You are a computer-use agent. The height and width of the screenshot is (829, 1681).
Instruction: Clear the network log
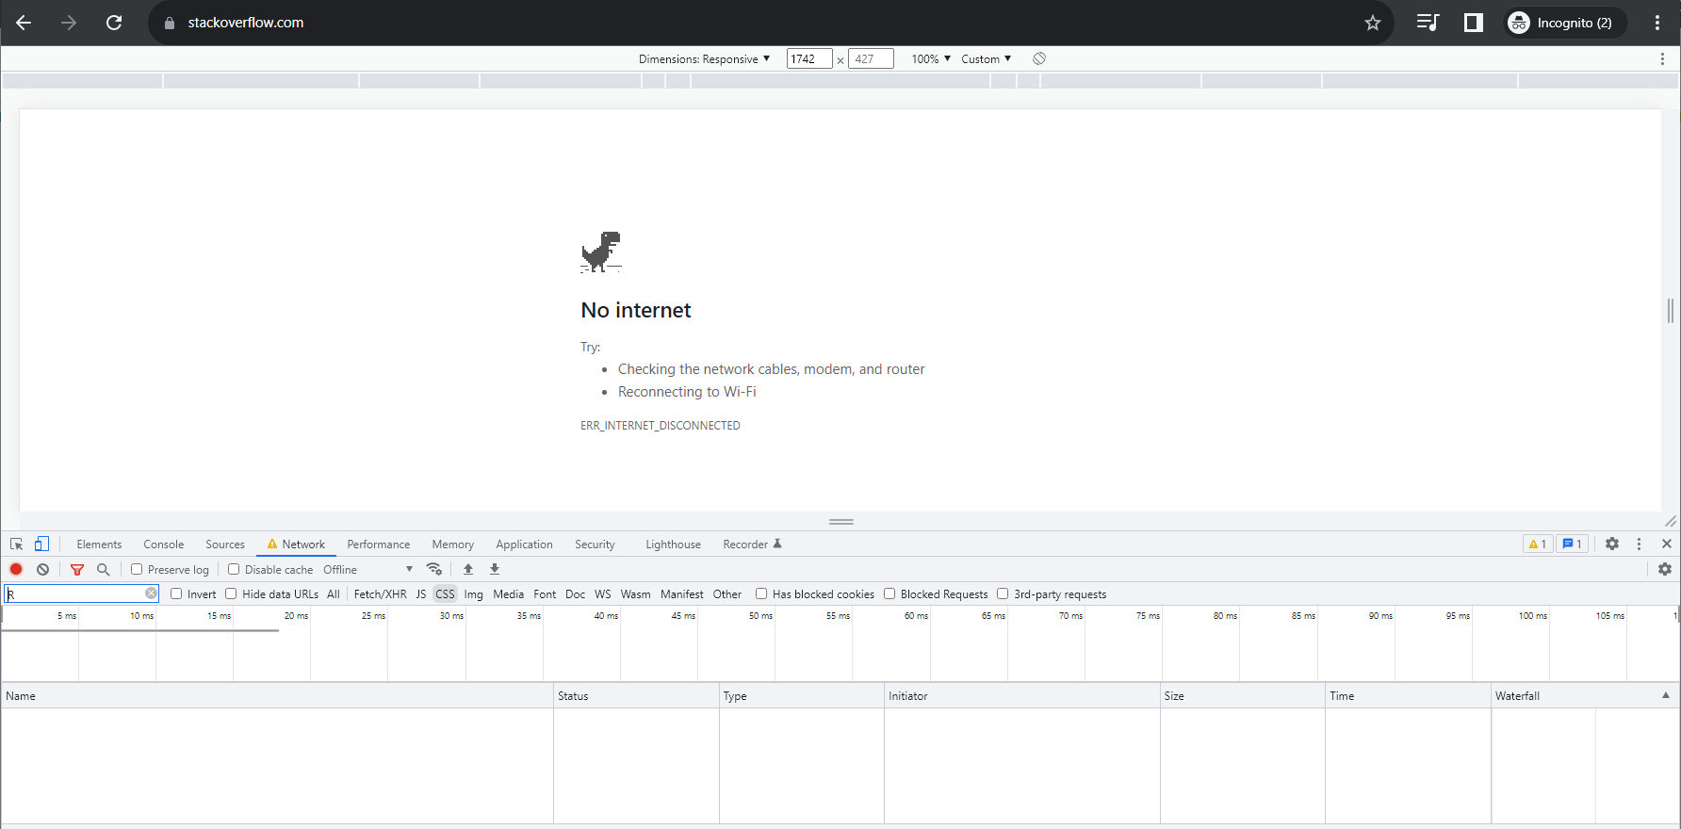(42, 569)
